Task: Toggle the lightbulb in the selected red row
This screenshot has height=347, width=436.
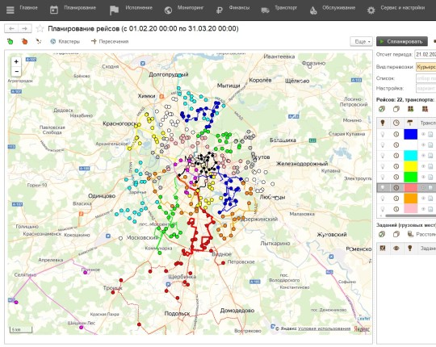Action: pos(383,187)
